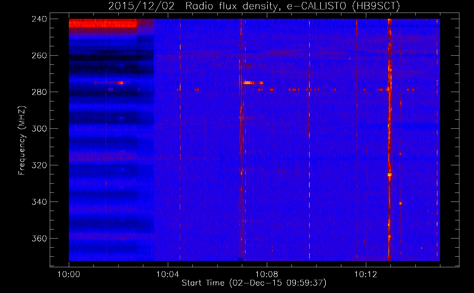The width and height of the screenshot is (474, 293).
Task: Click the 10:08 time tick label
Action: (267, 275)
